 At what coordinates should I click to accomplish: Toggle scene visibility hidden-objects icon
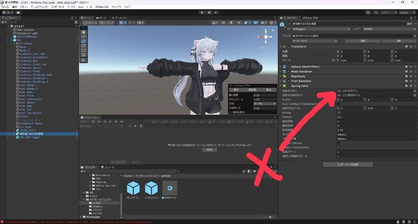(256, 23)
